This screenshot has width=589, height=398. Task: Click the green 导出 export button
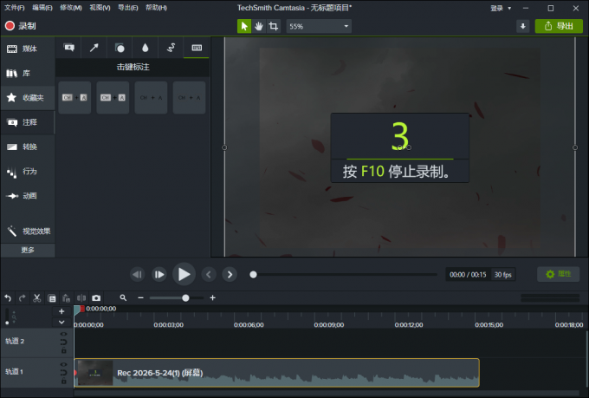559,26
